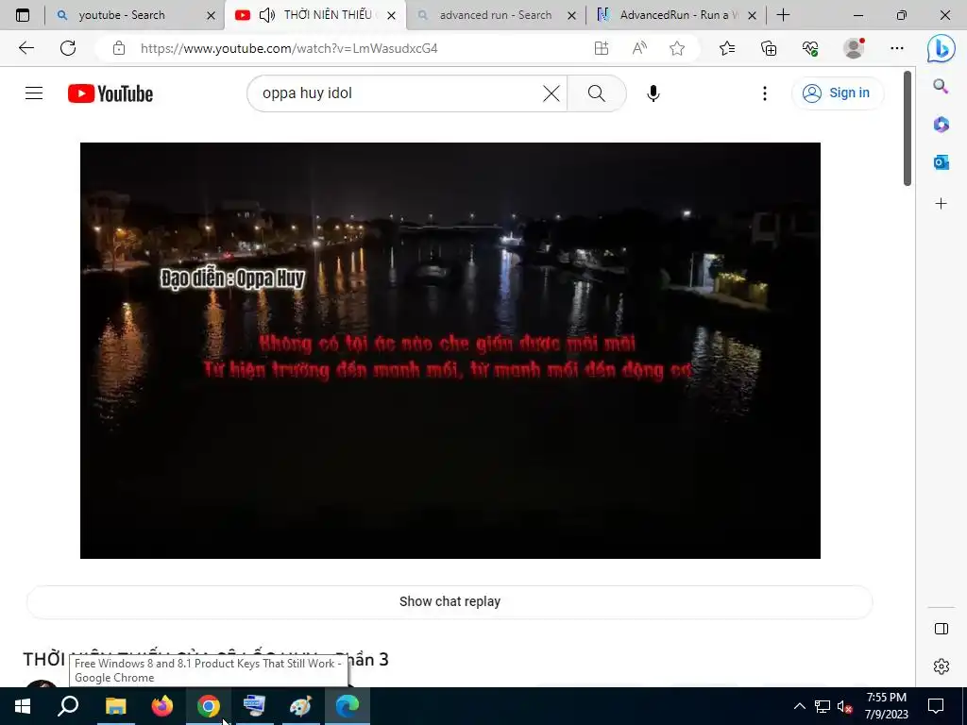Refresh the current page
Viewport: 967px width, 725px height.
68,48
